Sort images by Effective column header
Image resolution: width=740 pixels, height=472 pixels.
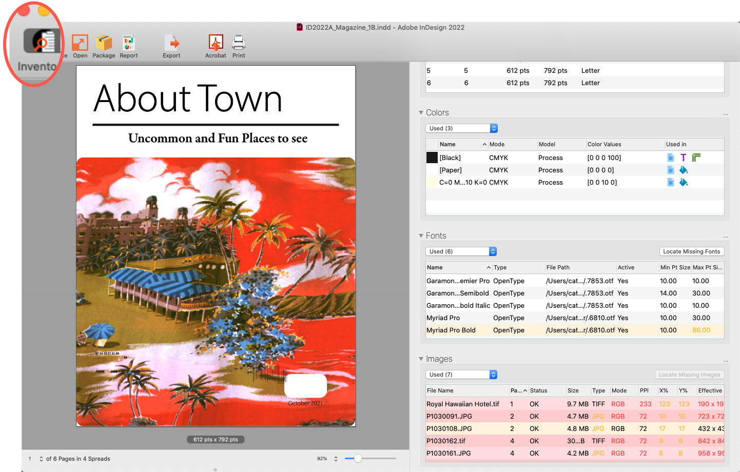[x=710, y=390]
